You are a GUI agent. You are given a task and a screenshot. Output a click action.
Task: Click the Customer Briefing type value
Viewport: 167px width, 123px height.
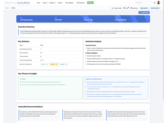coord(121,20)
